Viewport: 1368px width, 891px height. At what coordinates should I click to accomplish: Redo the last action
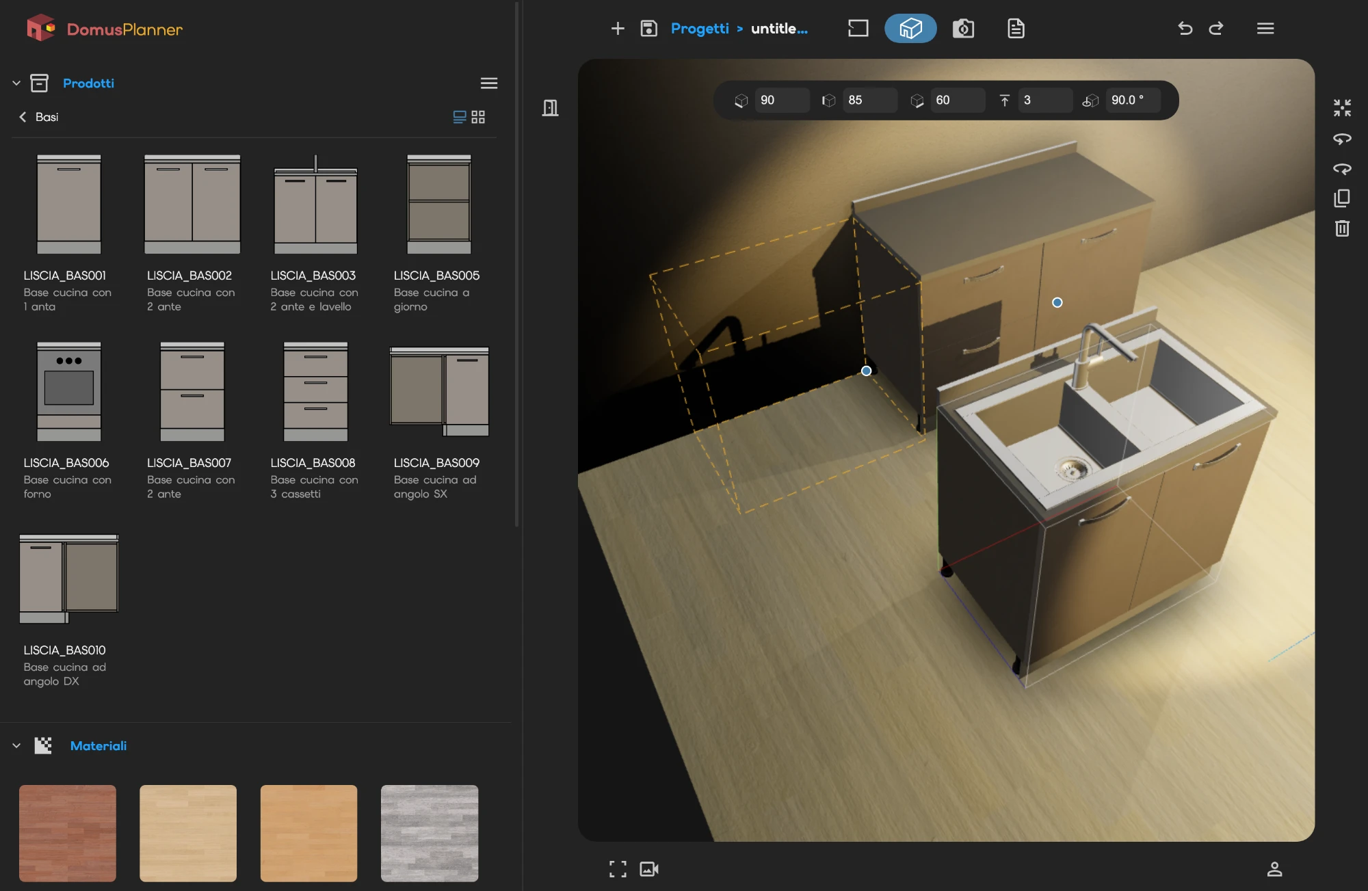[1216, 29]
